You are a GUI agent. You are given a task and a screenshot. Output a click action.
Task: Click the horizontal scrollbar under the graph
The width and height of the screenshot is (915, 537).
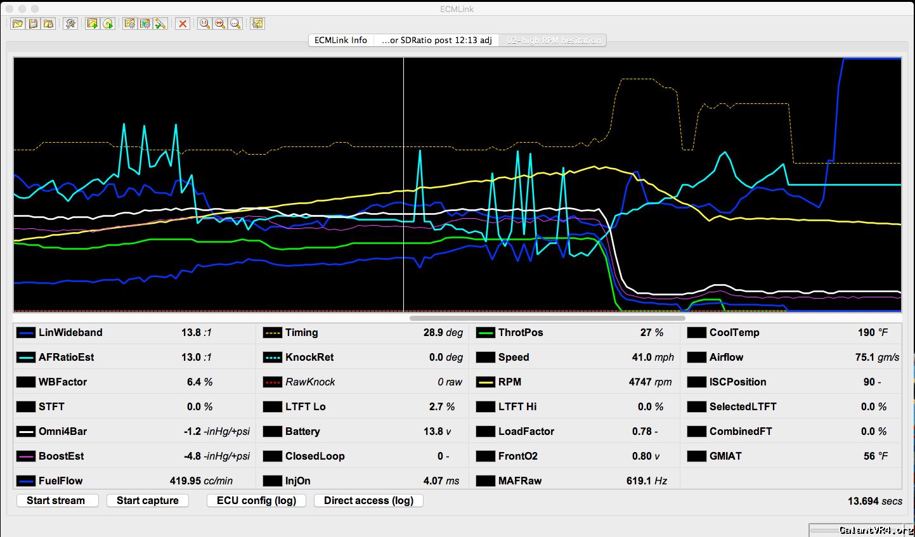coord(547,318)
